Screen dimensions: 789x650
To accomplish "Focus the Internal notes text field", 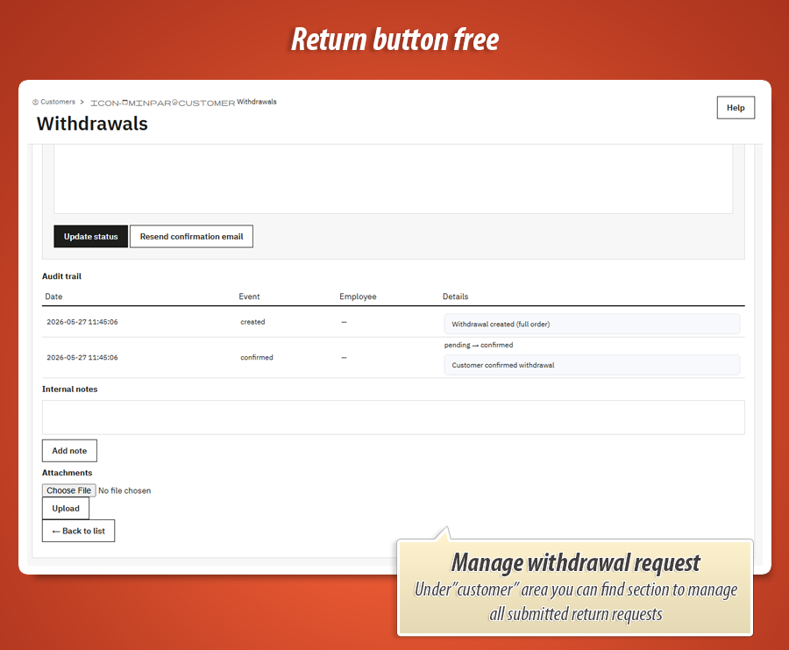I will 393,418.
